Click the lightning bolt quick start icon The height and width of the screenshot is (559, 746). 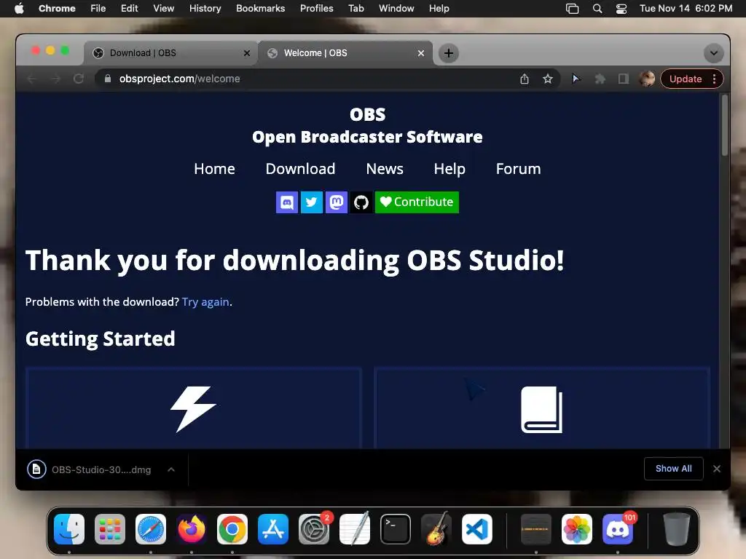(x=193, y=409)
